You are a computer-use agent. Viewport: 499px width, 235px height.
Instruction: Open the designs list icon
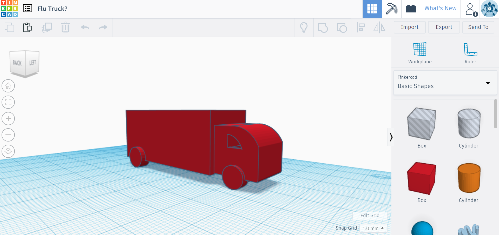28,8
